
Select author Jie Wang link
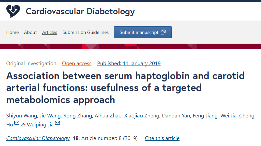coord(50,116)
